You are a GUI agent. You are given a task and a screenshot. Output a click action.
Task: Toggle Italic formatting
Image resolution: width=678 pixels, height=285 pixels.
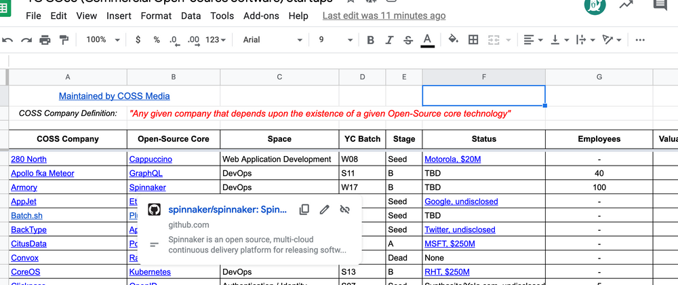click(x=390, y=40)
